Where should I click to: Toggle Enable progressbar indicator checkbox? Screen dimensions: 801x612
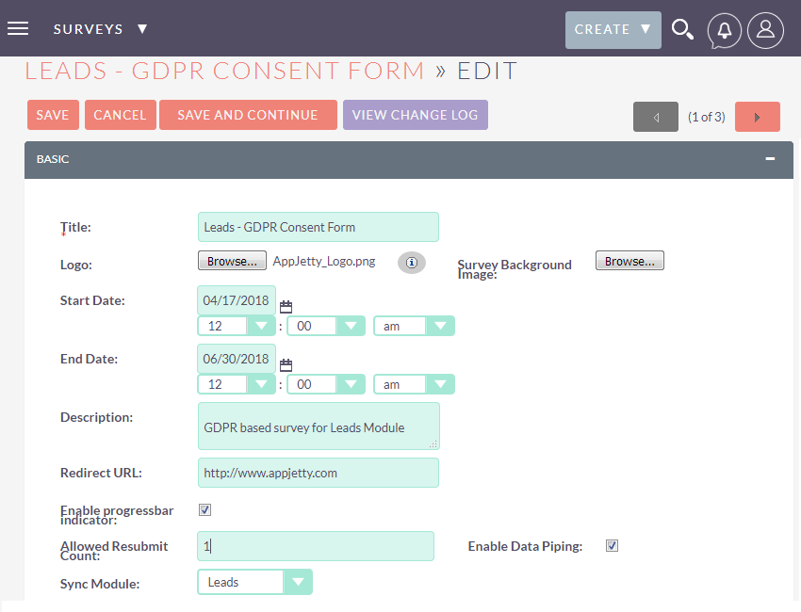click(204, 510)
